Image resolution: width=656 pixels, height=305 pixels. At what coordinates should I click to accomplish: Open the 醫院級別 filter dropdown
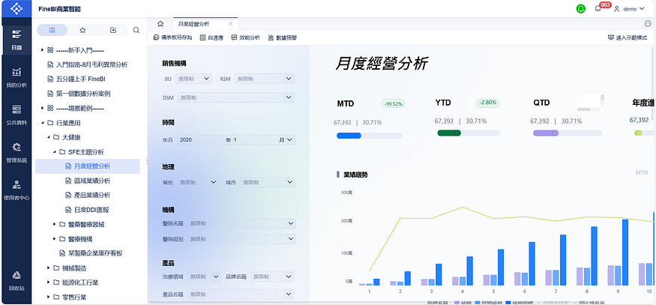coord(242,239)
